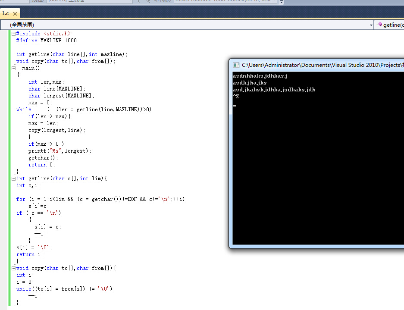The height and width of the screenshot is (310, 404).
Task: Collapse the #include region in the editor
Action: click(x=13, y=34)
